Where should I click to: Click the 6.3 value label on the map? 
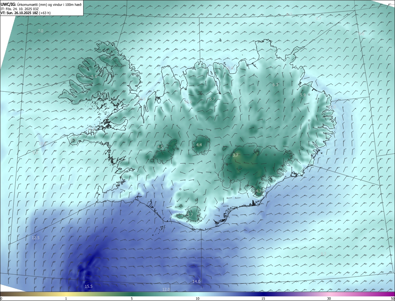tap(276, 85)
